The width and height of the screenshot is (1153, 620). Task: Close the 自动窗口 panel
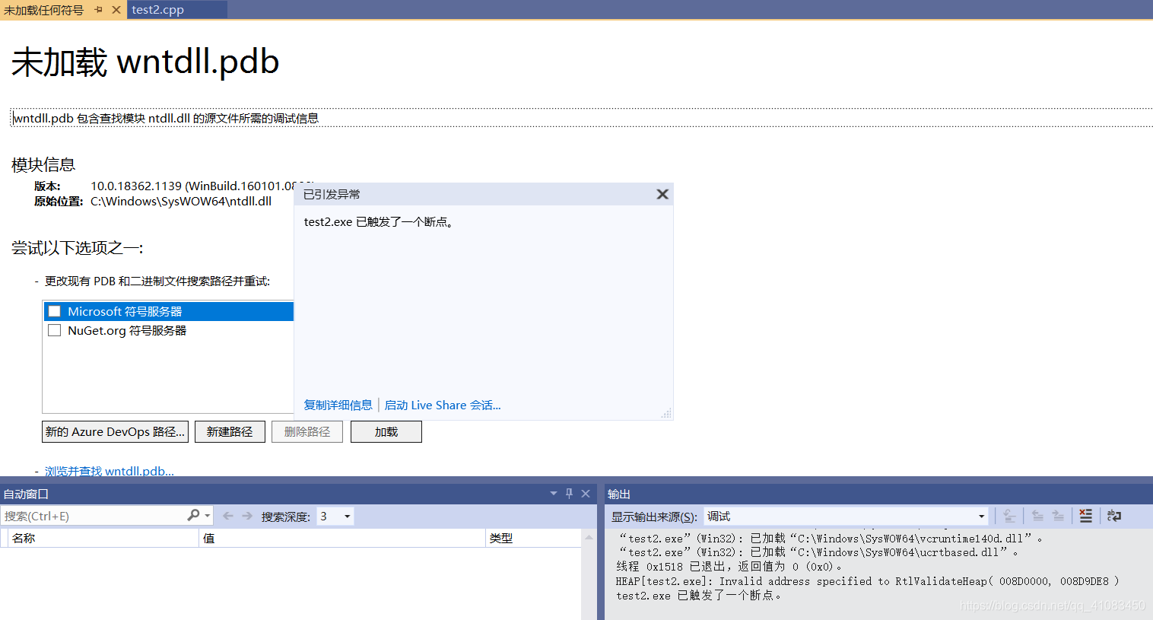pyautogui.click(x=586, y=494)
